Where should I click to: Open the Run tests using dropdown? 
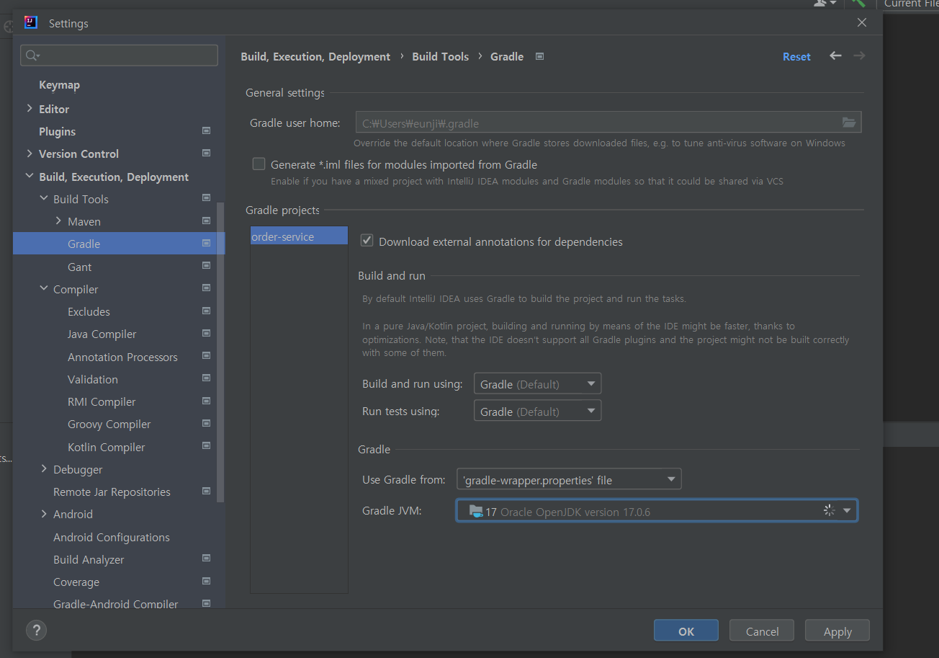coord(537,412)
